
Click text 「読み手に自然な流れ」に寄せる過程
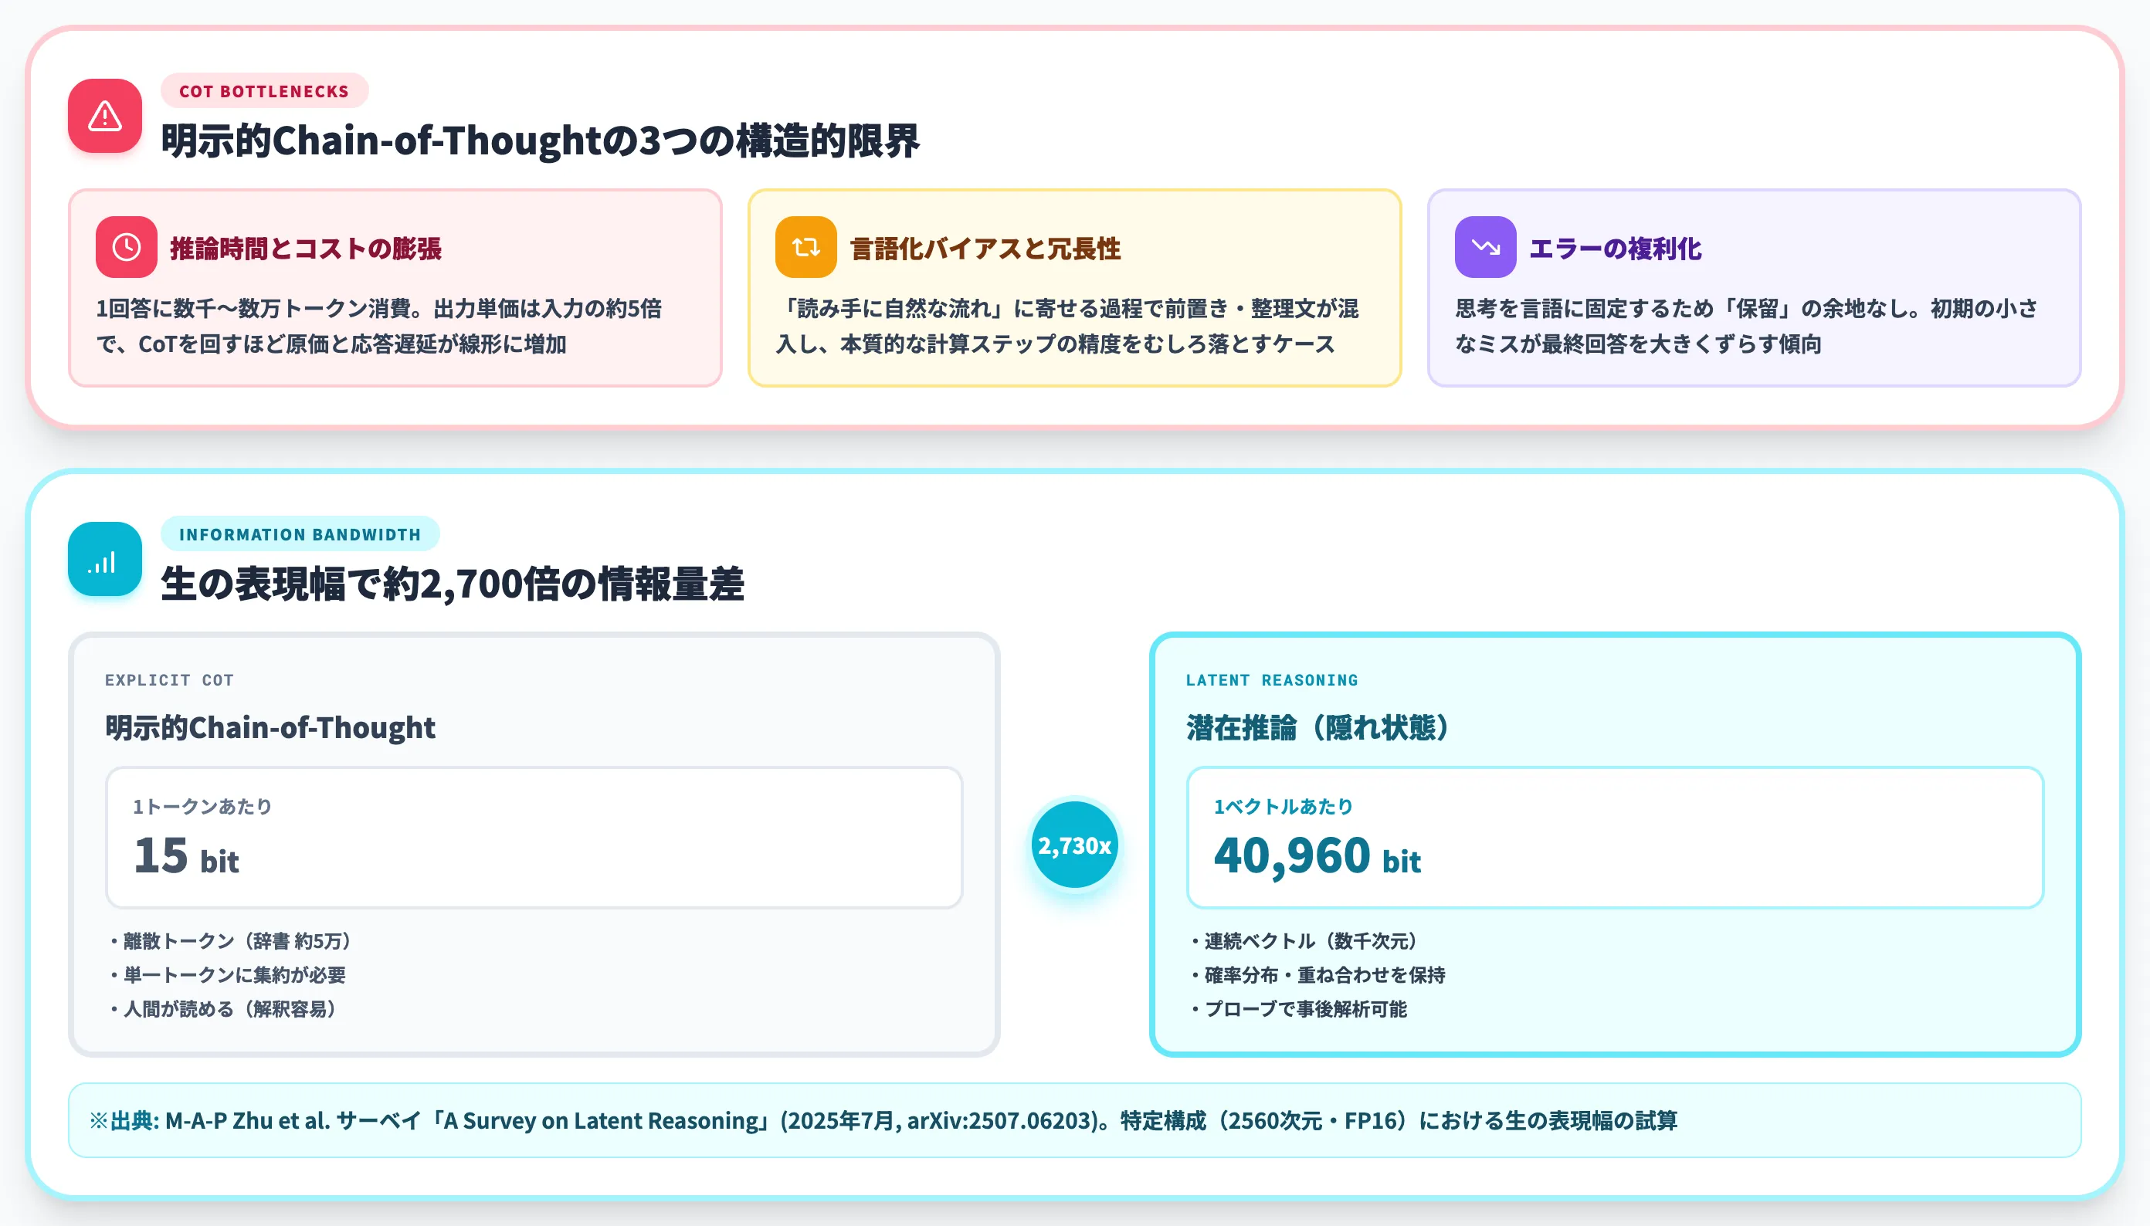point(968,308)
